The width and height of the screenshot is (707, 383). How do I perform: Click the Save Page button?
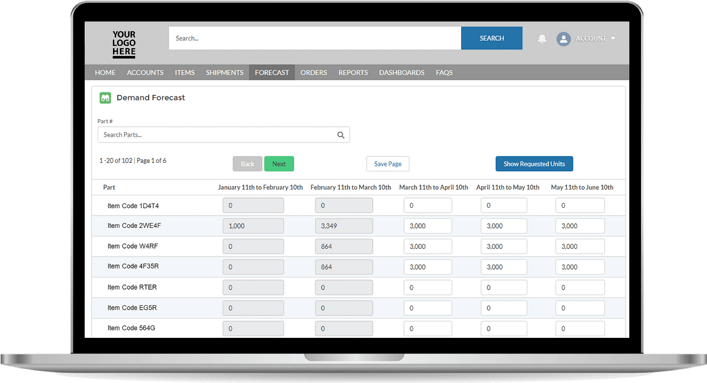click(388, 164)
